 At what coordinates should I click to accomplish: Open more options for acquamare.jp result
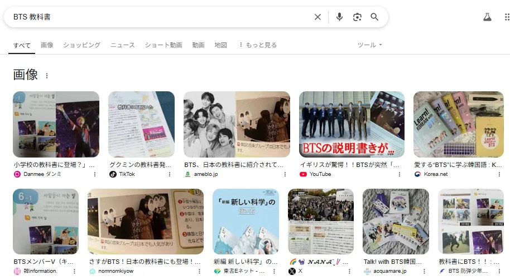pos(424,271)
